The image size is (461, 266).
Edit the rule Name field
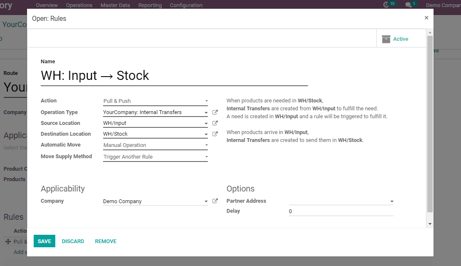pyautogui.click(x=174, y=76)
